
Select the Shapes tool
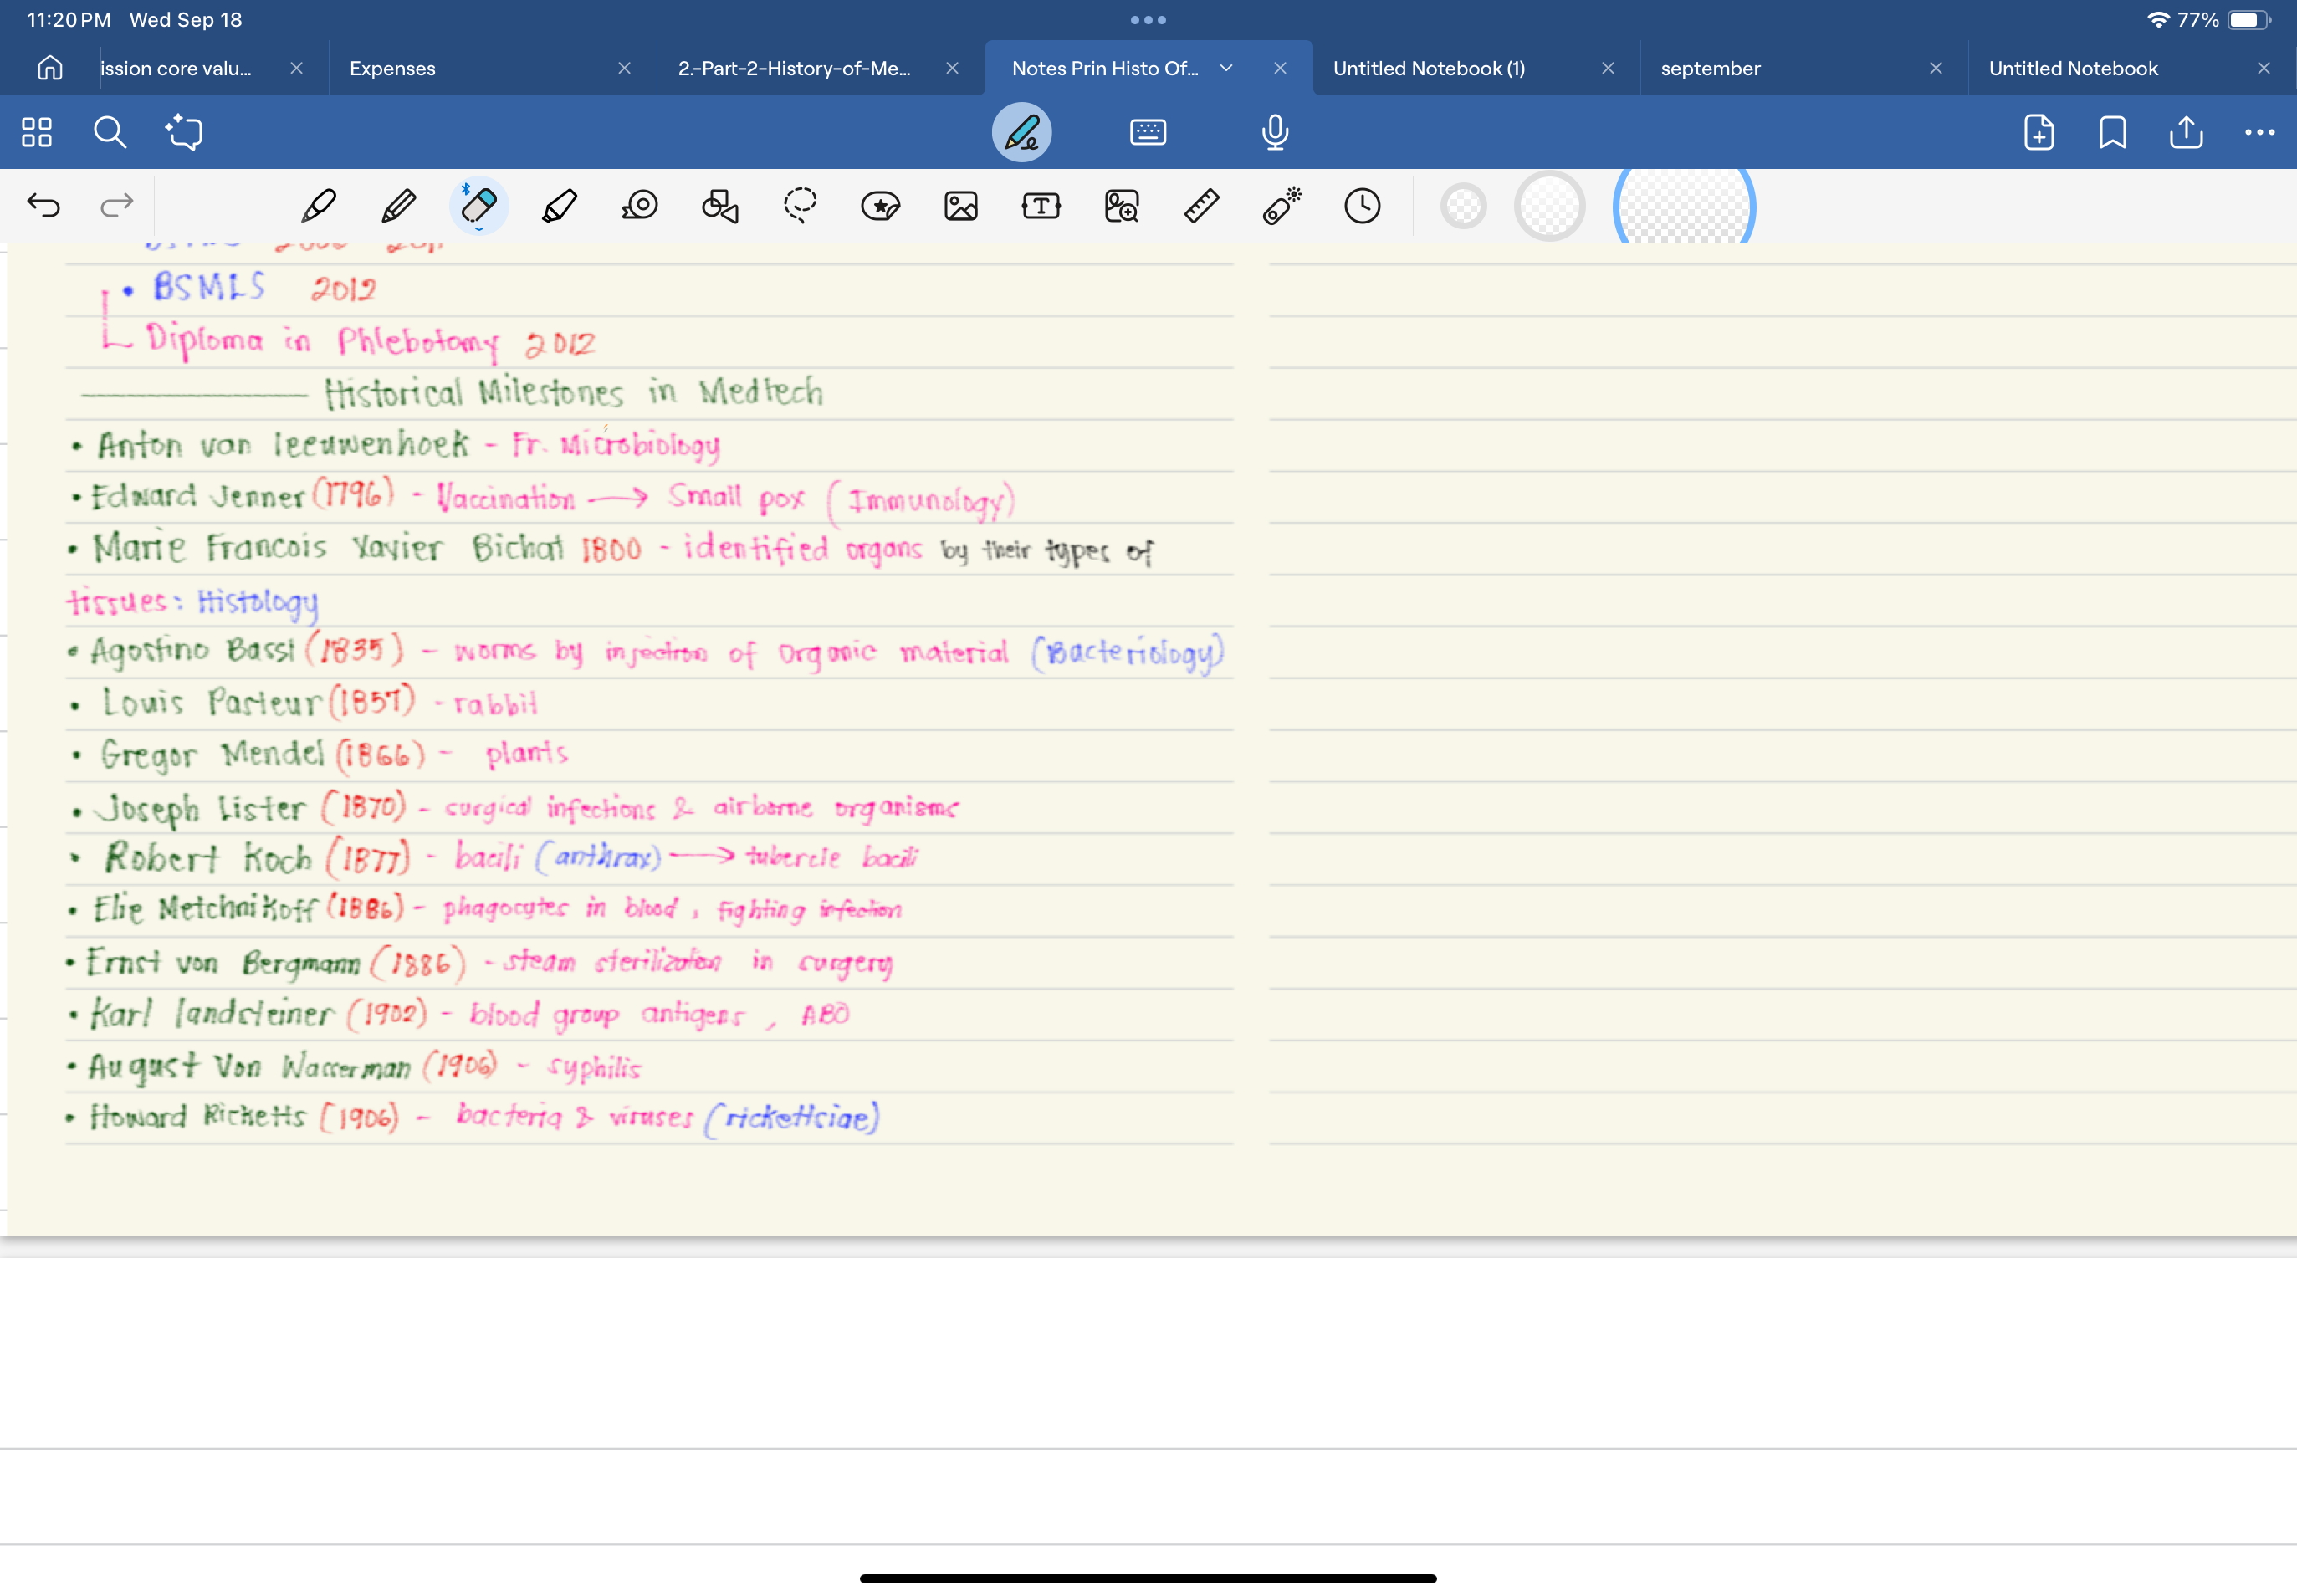(720, 206)
